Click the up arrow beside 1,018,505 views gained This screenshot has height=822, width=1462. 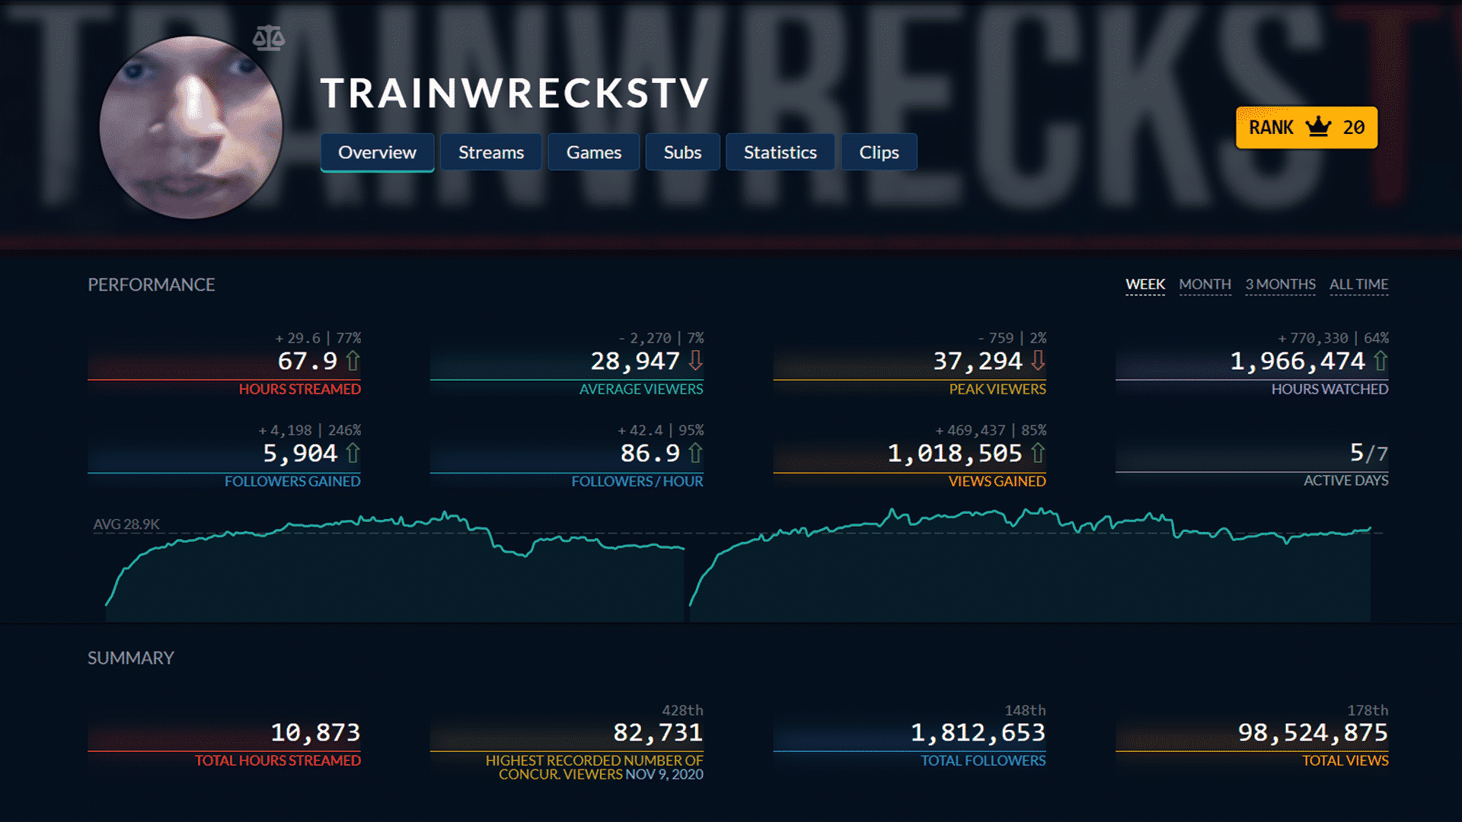pos(1038,453)
